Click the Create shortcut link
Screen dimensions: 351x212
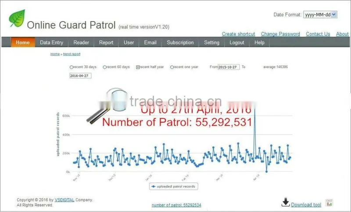[x=238, y=34]
